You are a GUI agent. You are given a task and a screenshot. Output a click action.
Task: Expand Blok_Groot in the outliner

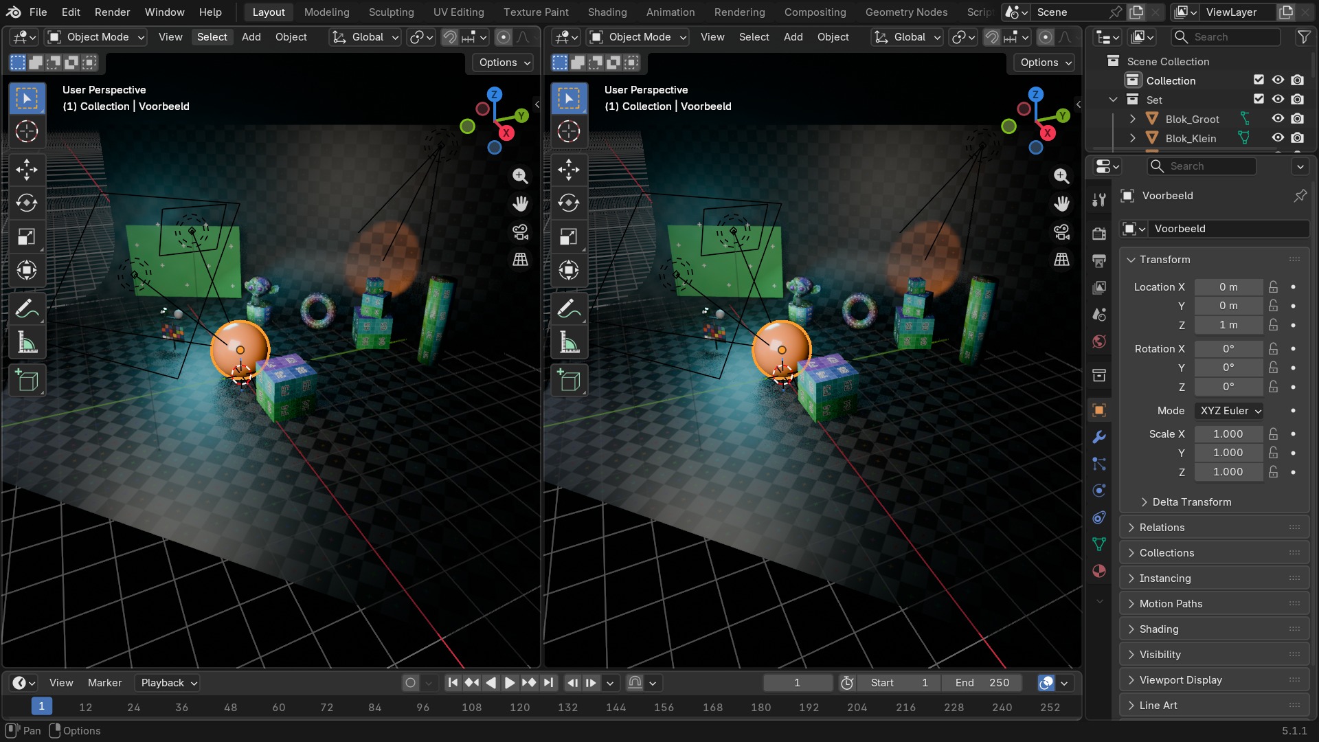[x=1132, y=119]
